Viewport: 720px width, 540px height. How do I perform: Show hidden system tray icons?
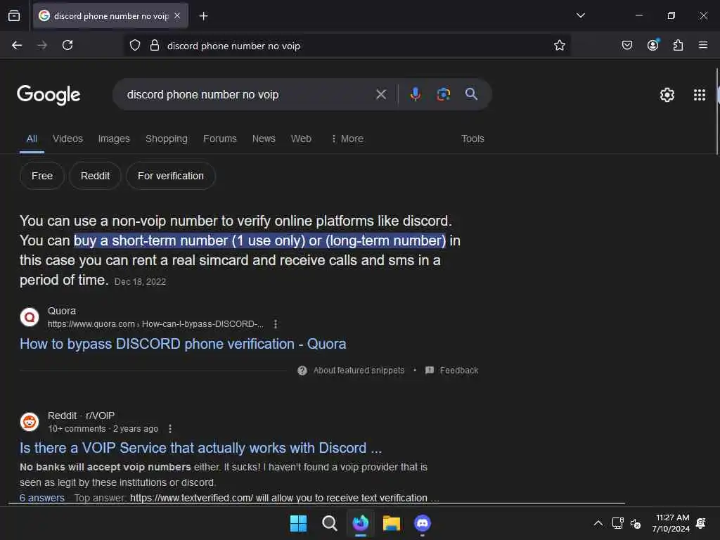tap(598, 523)
